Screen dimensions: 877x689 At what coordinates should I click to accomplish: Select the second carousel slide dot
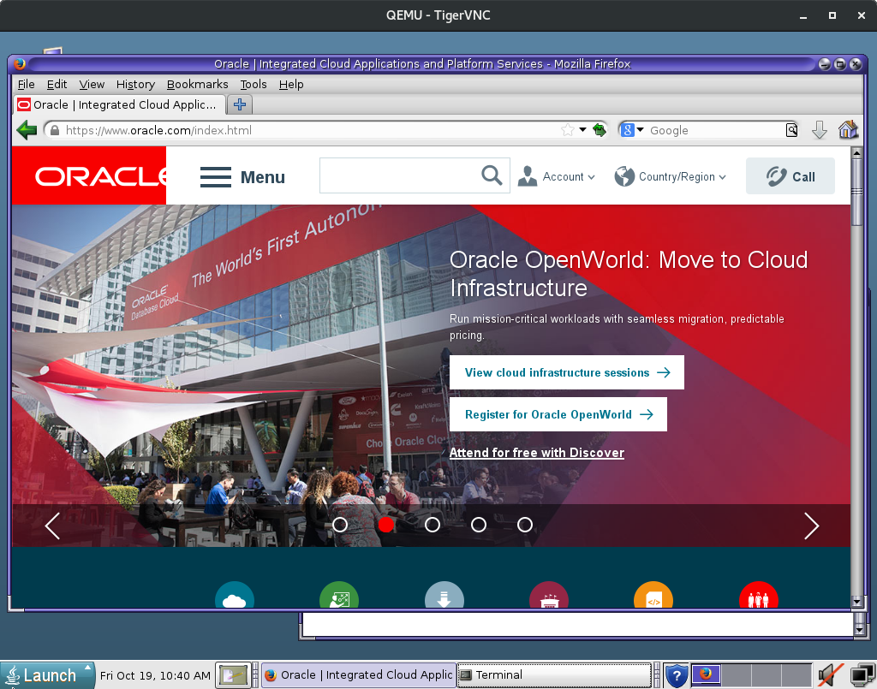point(385,525)
